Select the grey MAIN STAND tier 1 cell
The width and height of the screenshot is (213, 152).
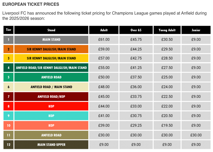[51, 40]
